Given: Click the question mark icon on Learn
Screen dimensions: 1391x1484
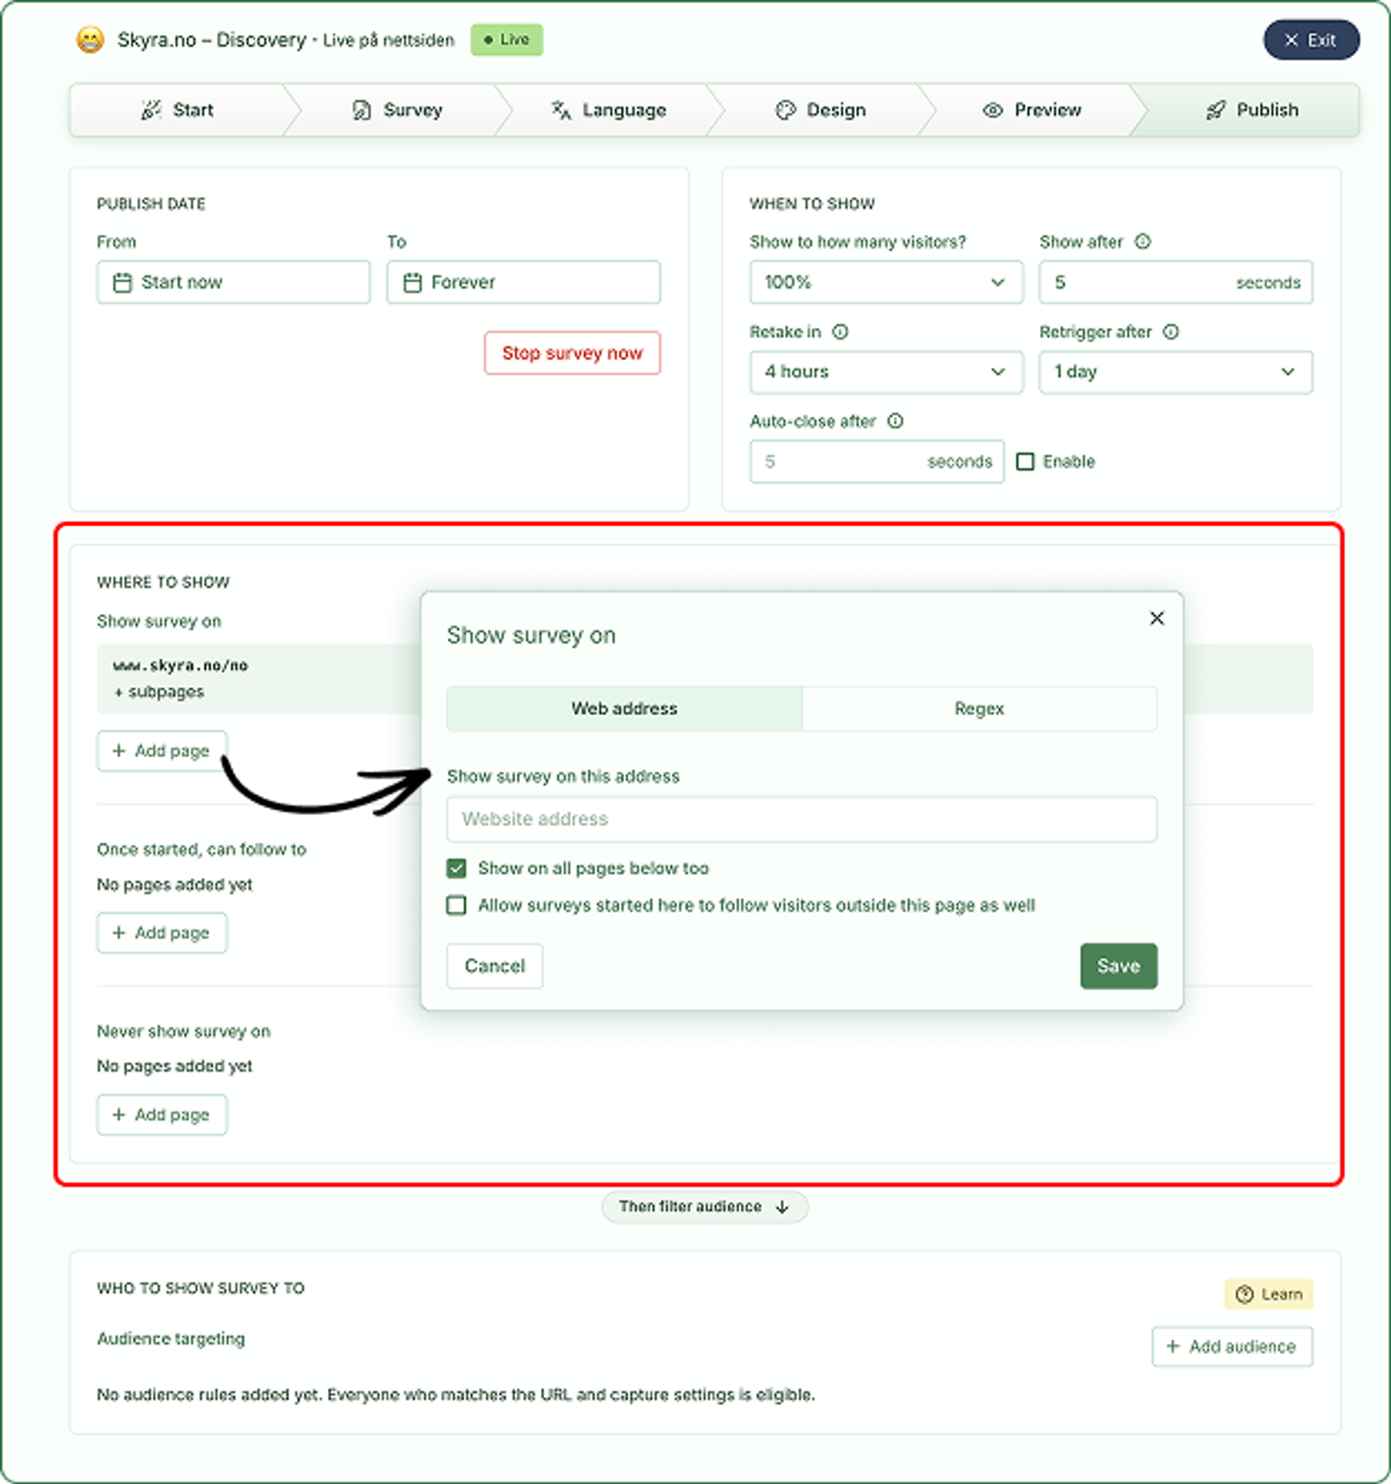Looking at the screenshot, I should click(x=1244, y=1295).
